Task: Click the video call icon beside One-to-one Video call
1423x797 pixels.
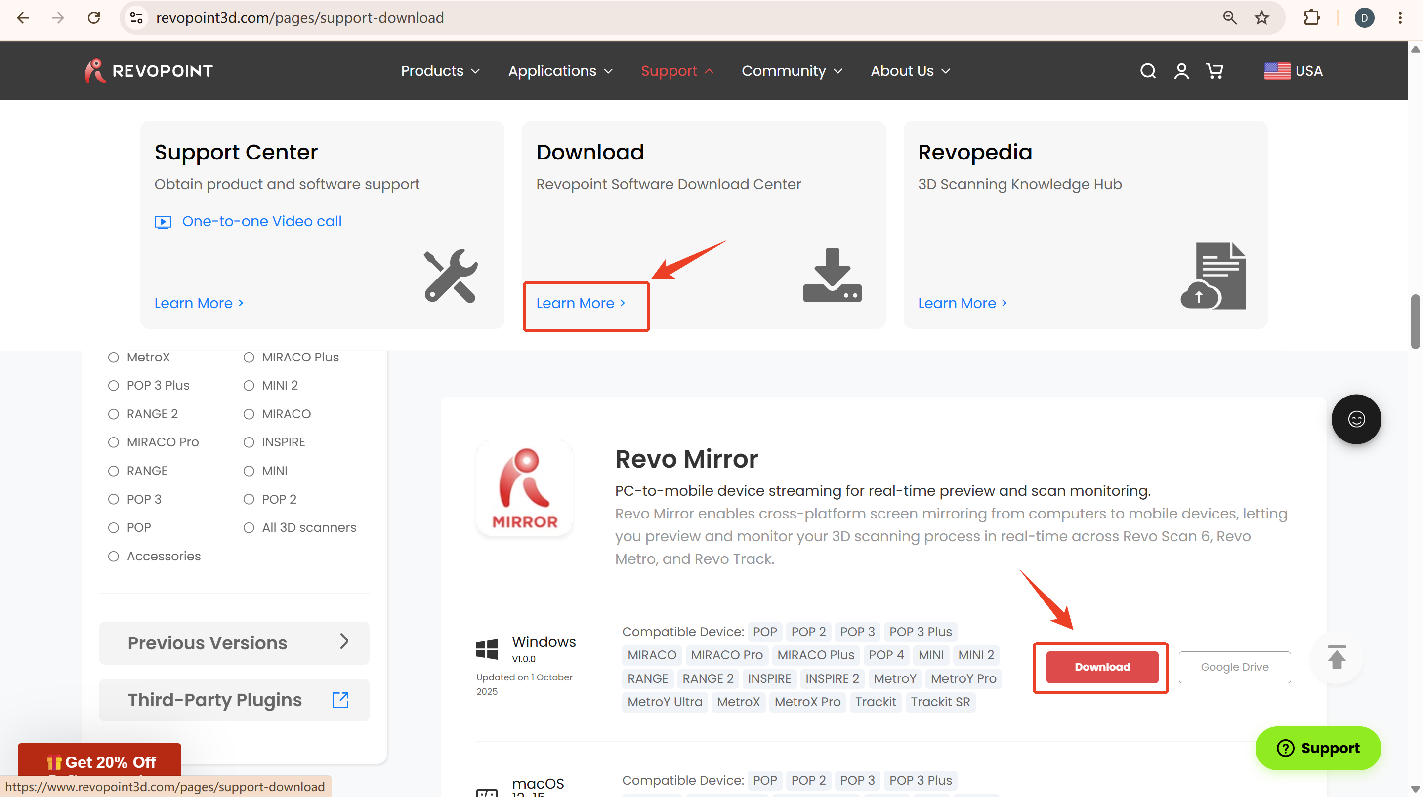Action: (x=163, y=222)
